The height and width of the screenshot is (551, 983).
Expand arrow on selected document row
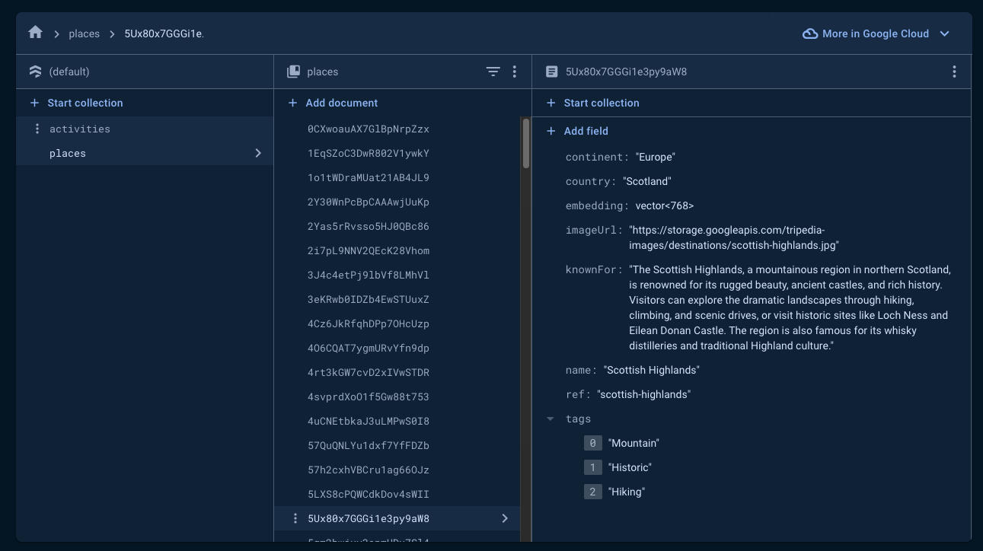[505, 518]
